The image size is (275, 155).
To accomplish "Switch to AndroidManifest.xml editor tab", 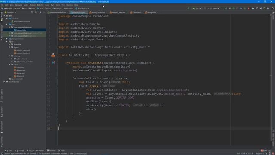I will (x=58, y=12).
